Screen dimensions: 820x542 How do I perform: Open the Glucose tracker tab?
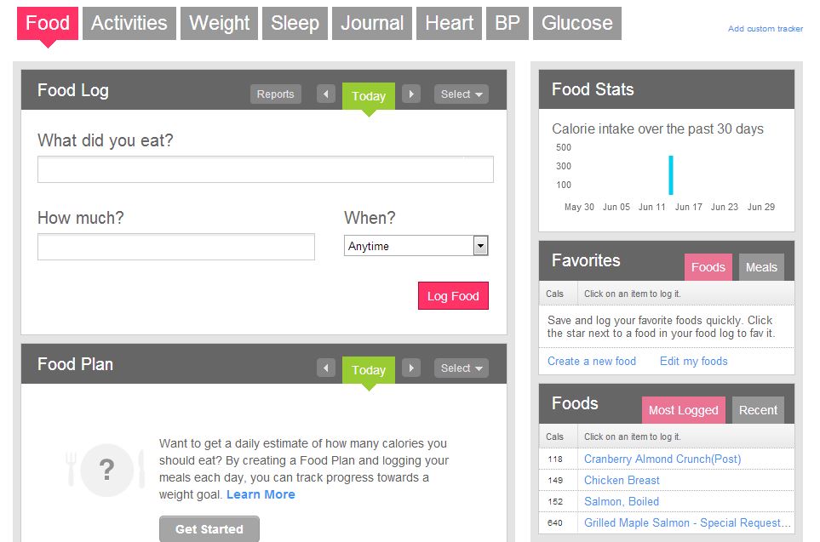pyautogui.click(x=576, y=24)
